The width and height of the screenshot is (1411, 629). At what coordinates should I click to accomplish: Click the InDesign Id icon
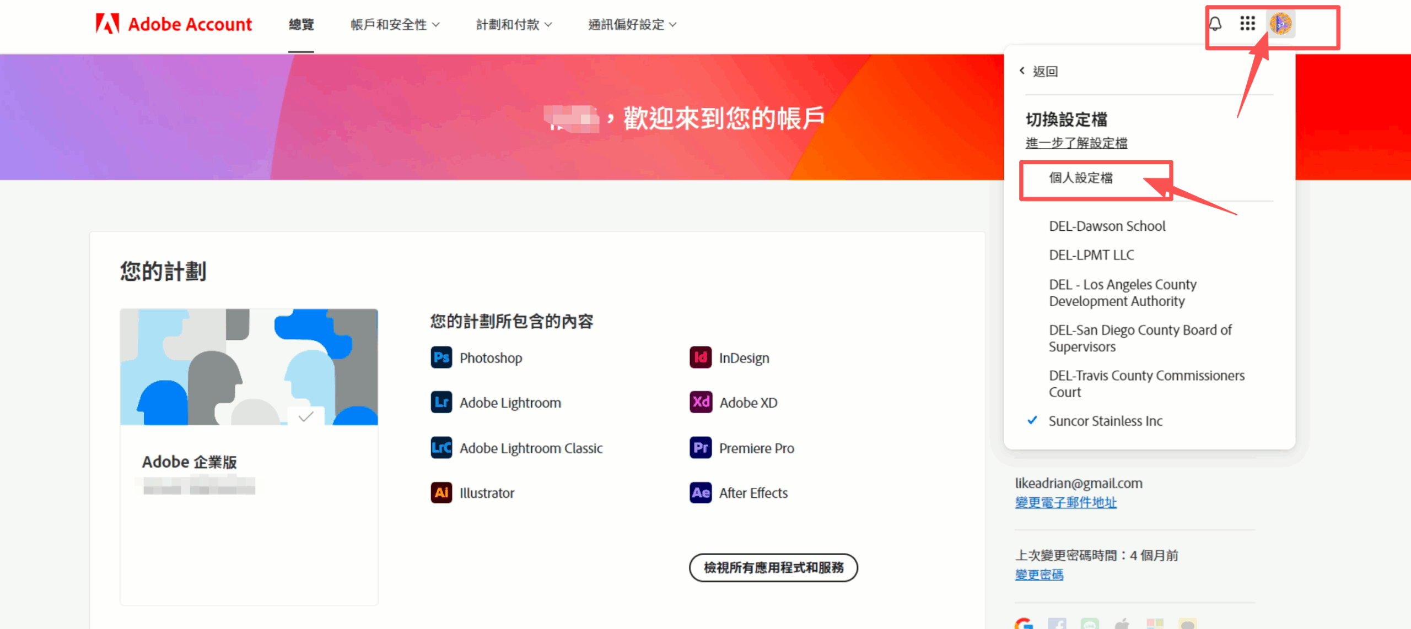(700, 357)
